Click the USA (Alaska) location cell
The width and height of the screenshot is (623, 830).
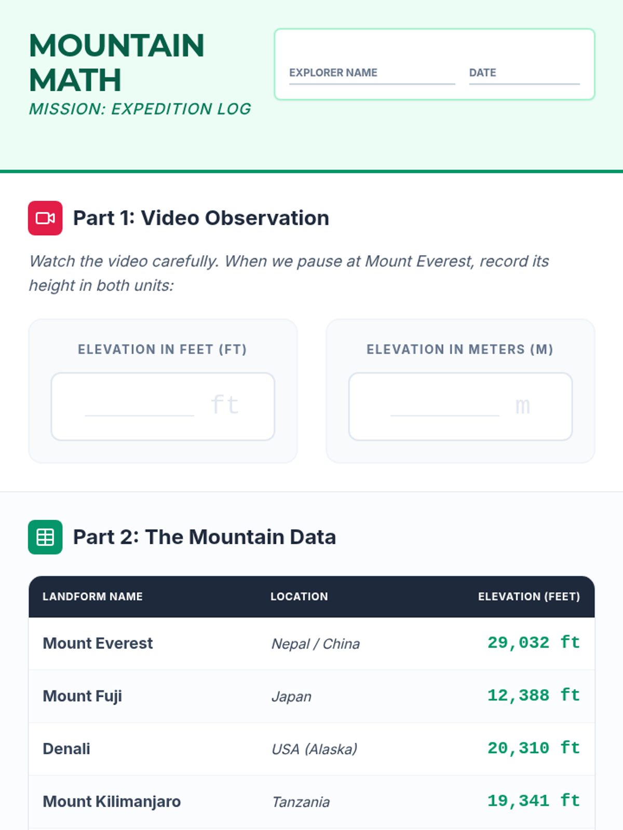(x=315, y=749)
